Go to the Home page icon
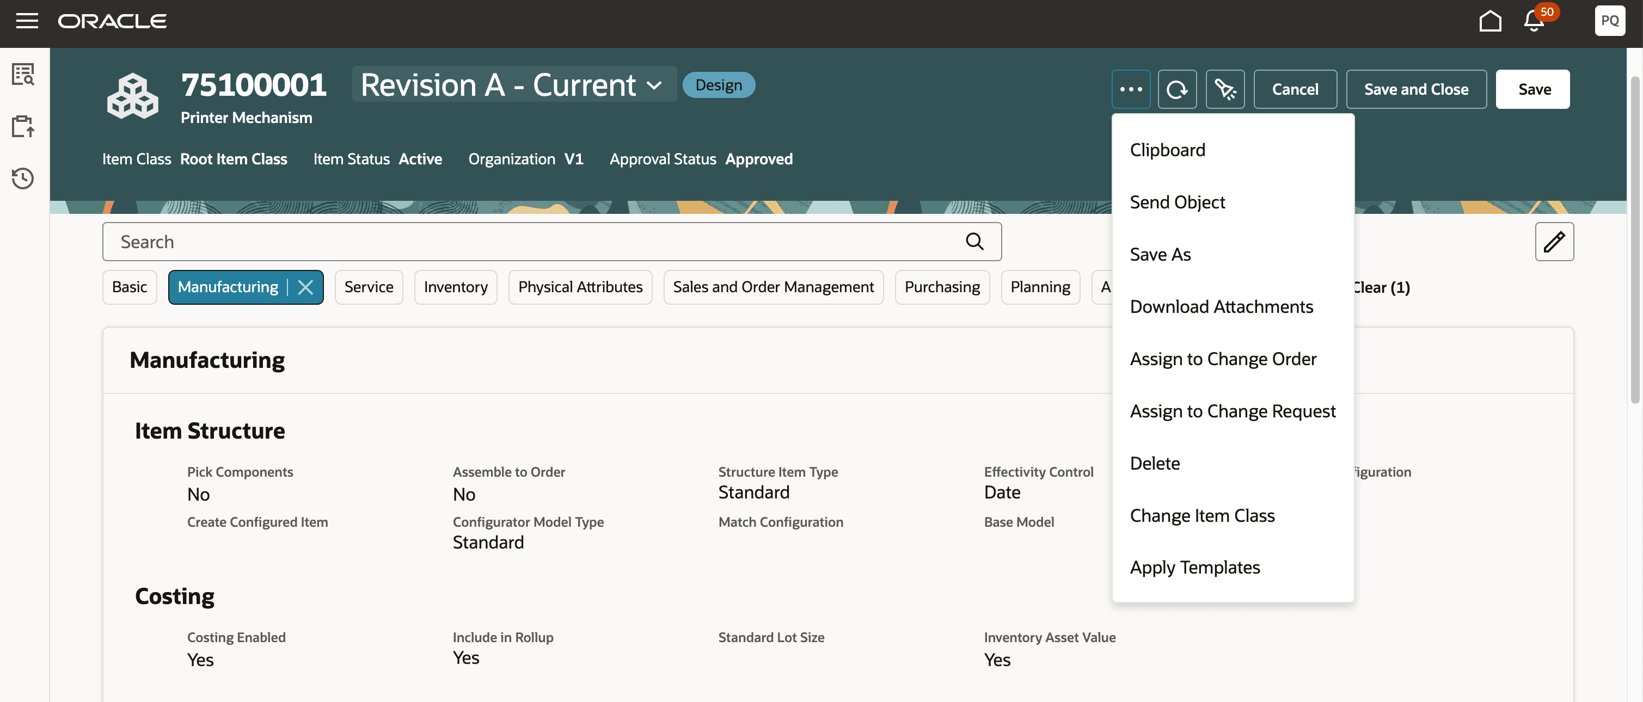Screen dimensions: 1643x702 1490,21
